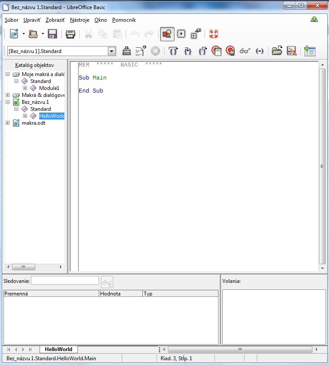This screenshot has width=329, height=365.
Task: Select Module1 in the object catalog
Action: (x=49, y=88)
